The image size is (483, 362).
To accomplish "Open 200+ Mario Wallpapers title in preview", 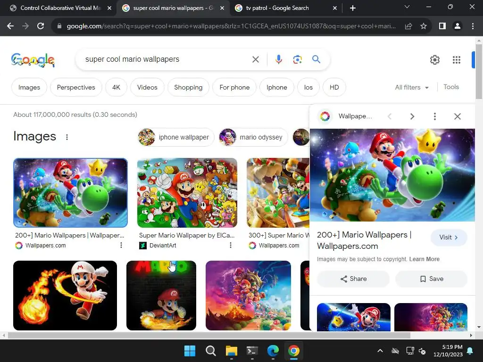I will pos(364,240).
